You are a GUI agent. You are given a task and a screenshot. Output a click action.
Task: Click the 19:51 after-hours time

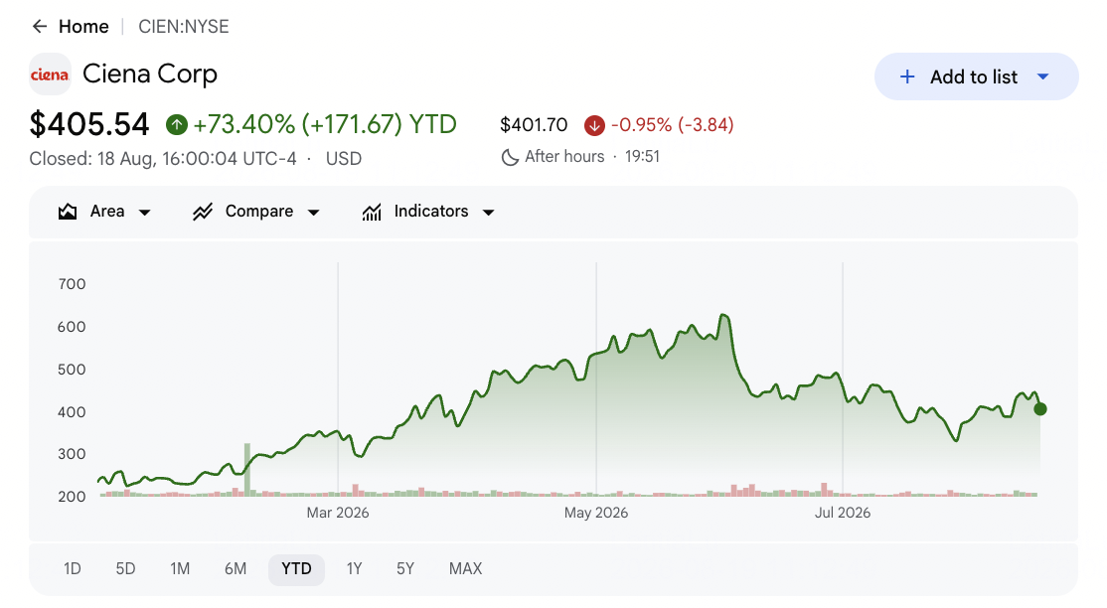pos(643,157)
